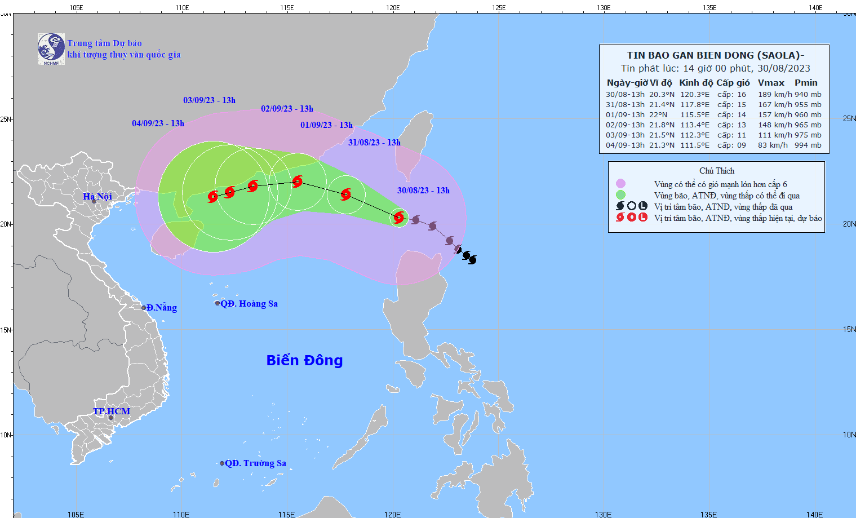
Task: Click the 965 mb pressure value
Action: [x=808, y=125]
